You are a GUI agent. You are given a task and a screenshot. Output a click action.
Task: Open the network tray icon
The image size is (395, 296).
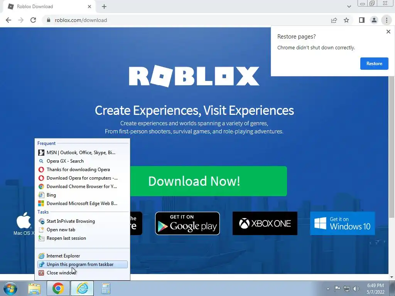pos(347,289)
